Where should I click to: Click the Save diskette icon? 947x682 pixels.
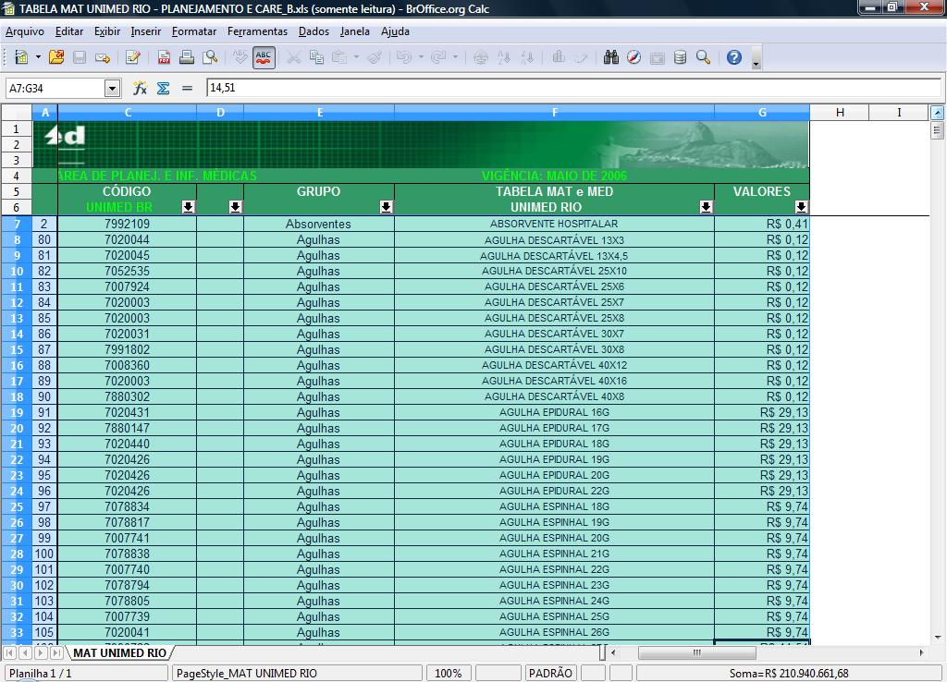(x=80, y=57)
